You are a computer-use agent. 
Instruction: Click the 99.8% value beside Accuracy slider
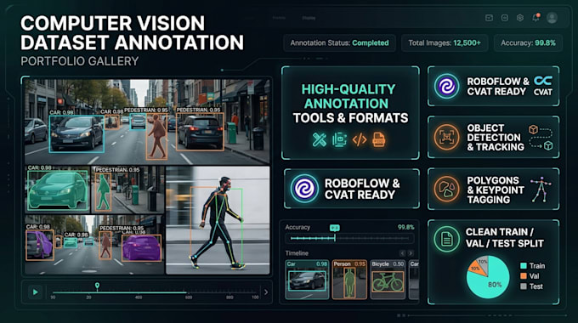(405, 227)
